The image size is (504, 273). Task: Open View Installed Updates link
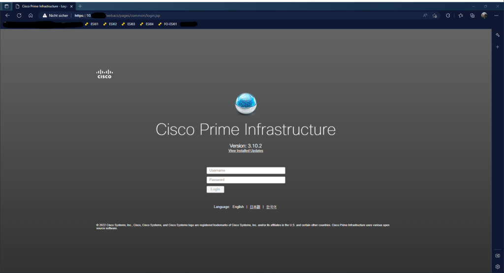click(x=246, y=151)
